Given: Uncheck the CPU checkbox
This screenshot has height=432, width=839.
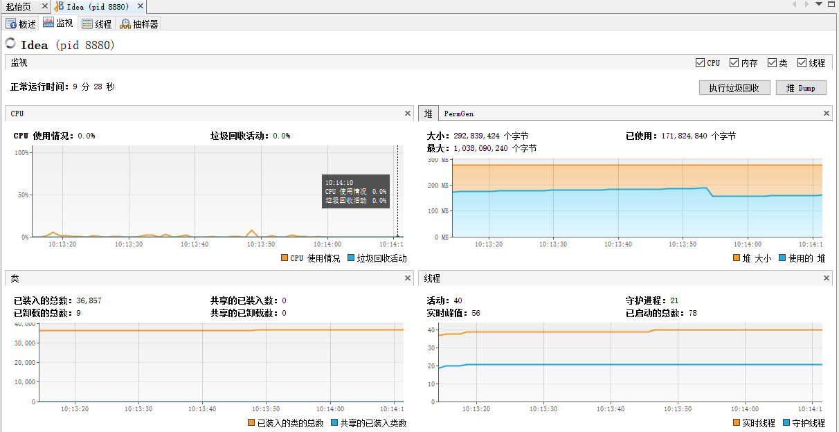Looking at the screenshot, I should [x=700, y=62].
